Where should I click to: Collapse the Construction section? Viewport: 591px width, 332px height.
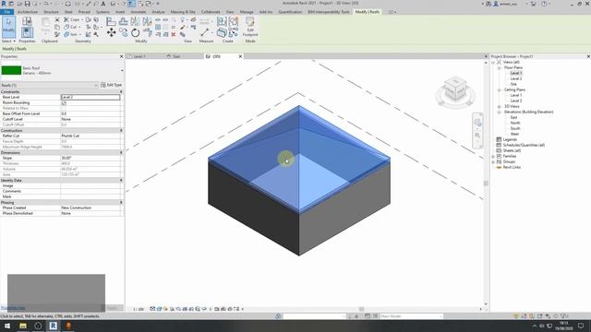(x=121, y=130)
